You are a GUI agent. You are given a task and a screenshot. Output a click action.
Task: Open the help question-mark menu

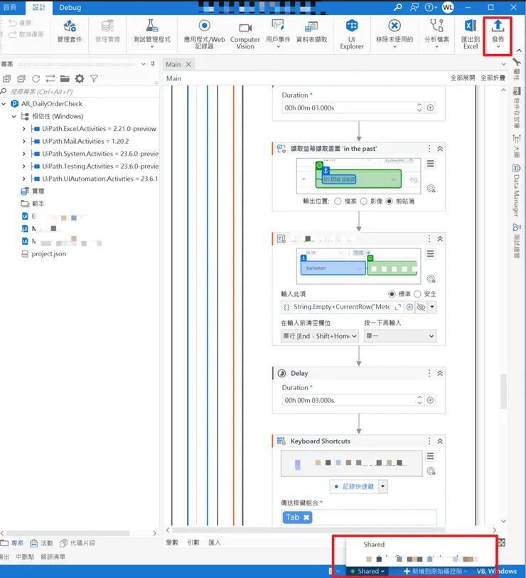click(431, 7)
